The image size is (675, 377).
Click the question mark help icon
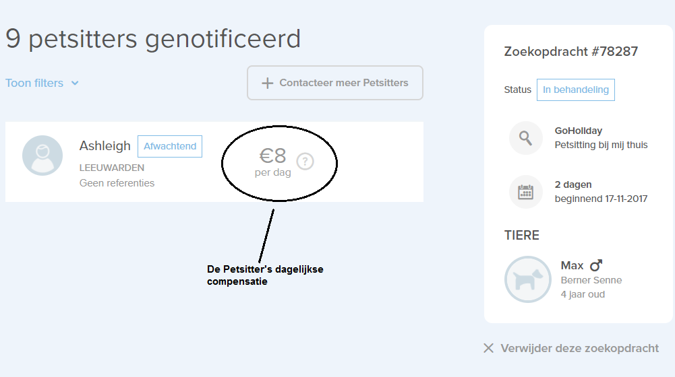pyautogui.click(x=305, y=162)
